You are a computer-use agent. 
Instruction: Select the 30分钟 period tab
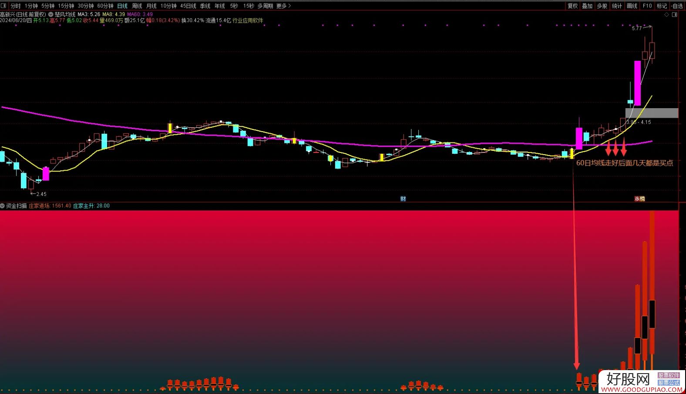click(x=86, y=6)
